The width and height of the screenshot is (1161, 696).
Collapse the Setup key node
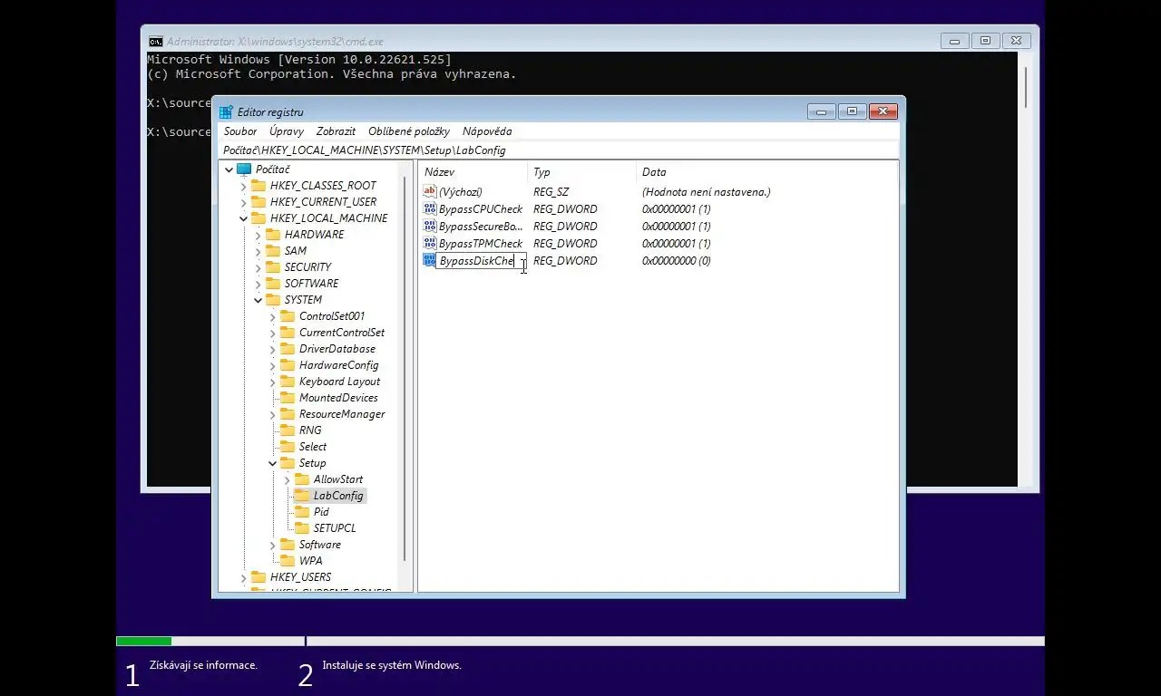[272, 463]
